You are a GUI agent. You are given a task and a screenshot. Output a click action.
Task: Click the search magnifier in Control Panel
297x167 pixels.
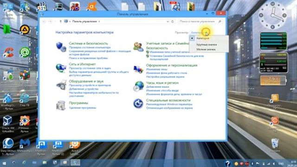point(220,22)
